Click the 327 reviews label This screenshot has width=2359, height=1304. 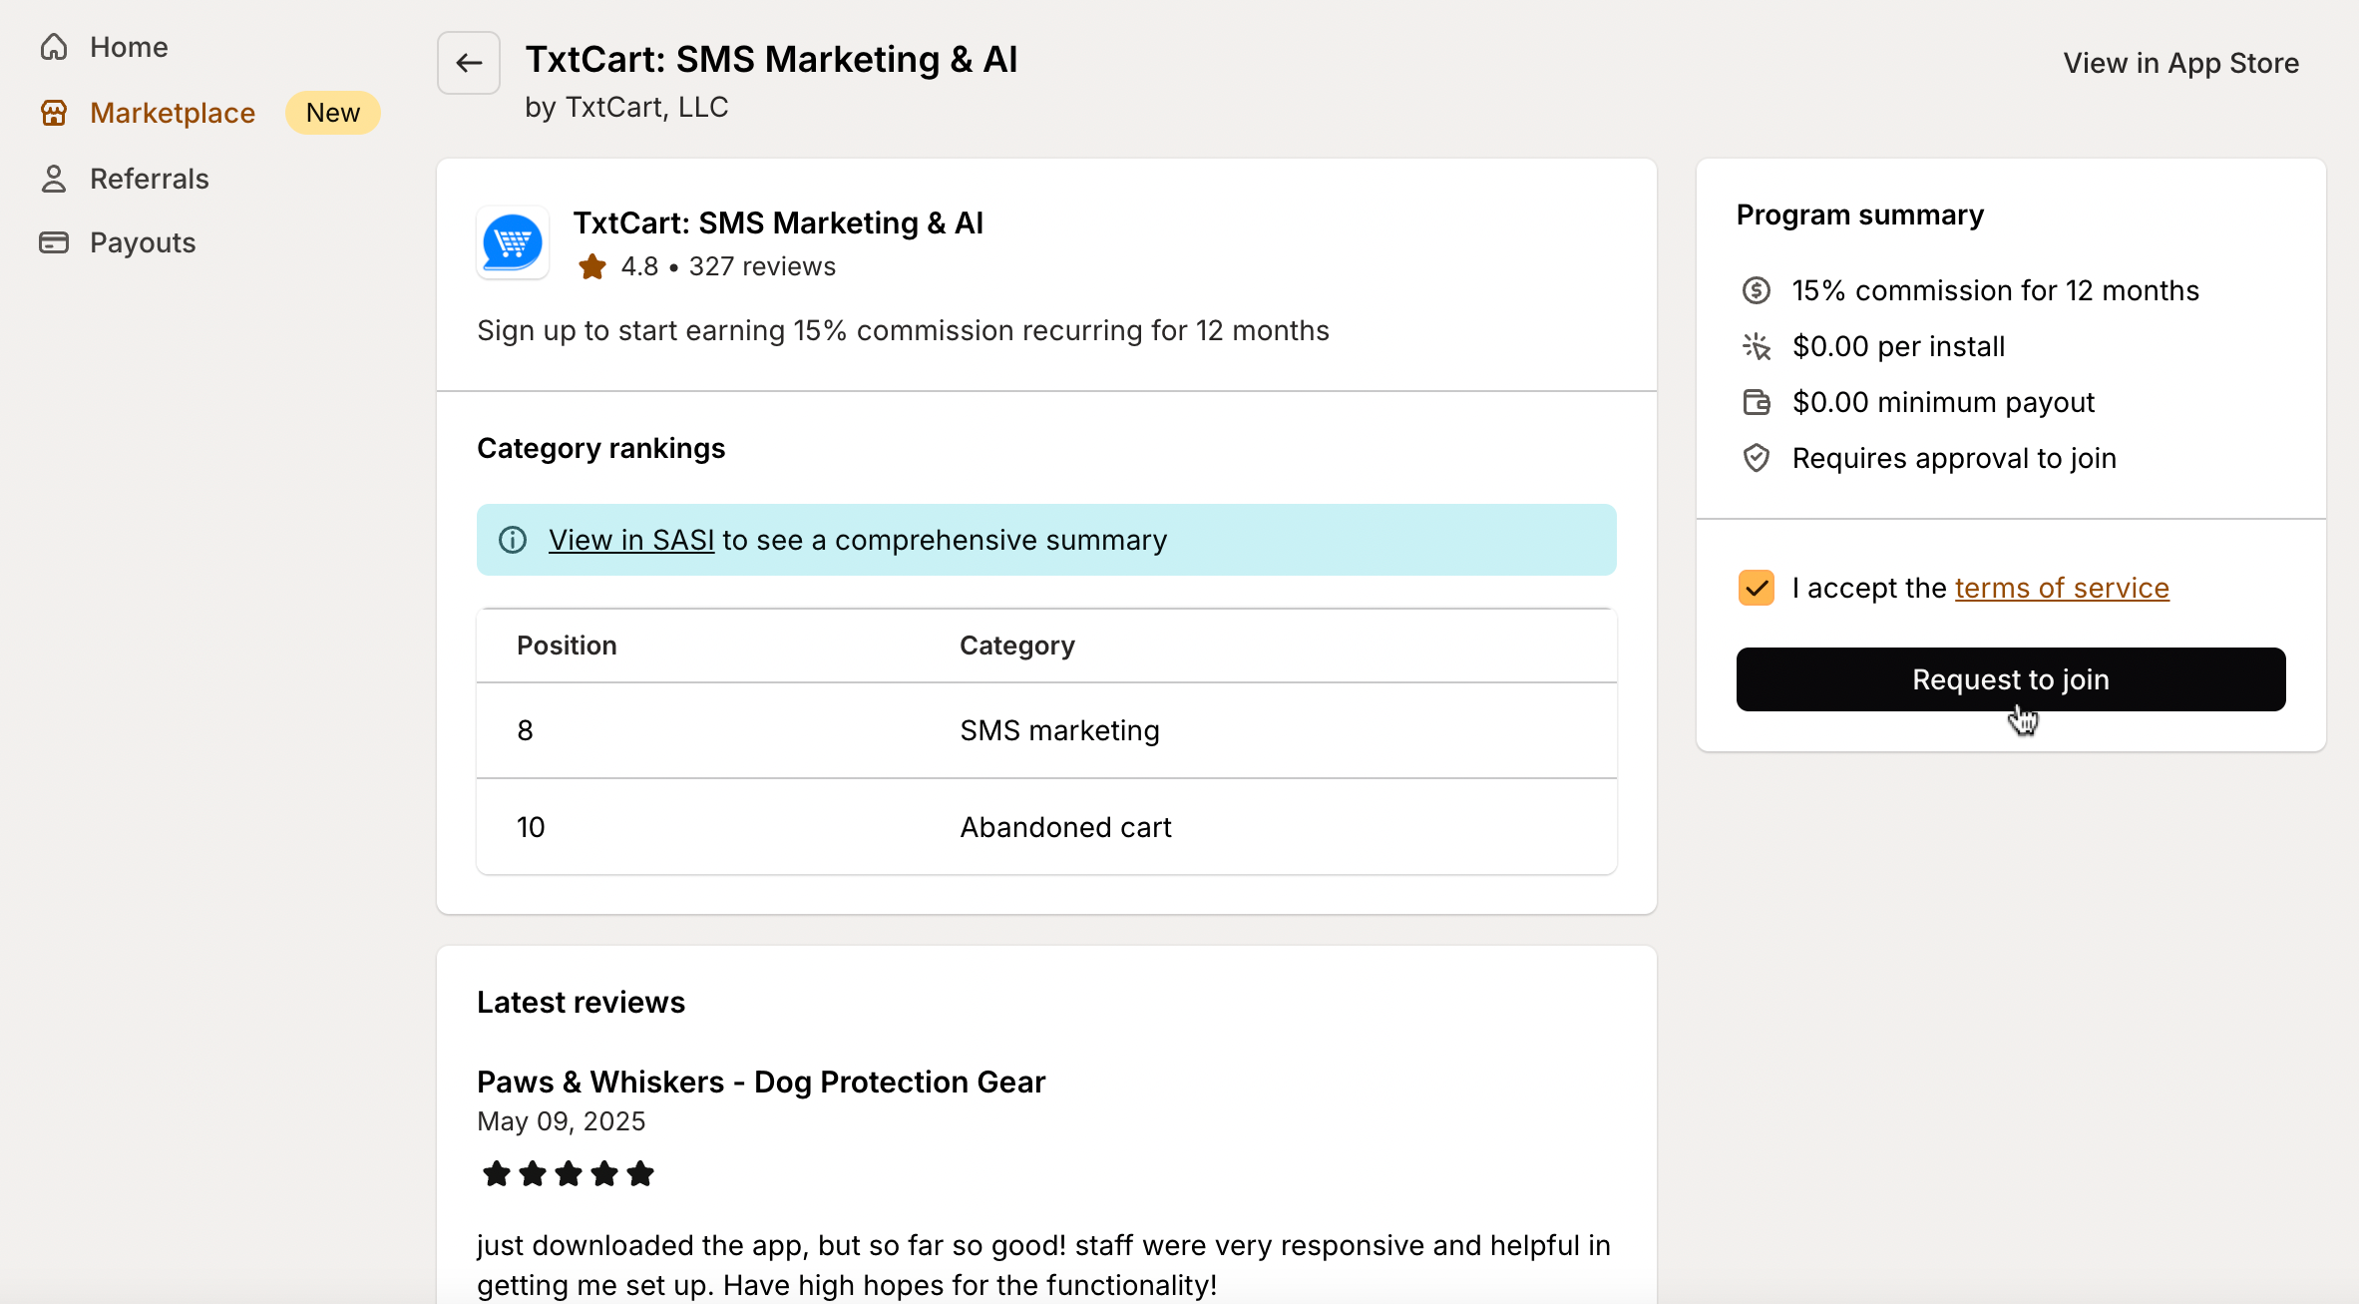pyautogui.click(x=763, y=266)
